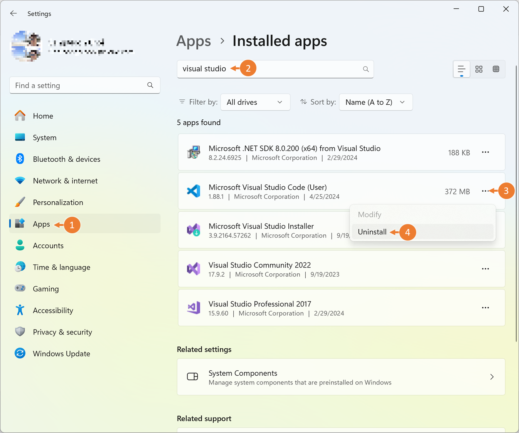
Task: Open Network & internet settings
Action: point(85,181)
